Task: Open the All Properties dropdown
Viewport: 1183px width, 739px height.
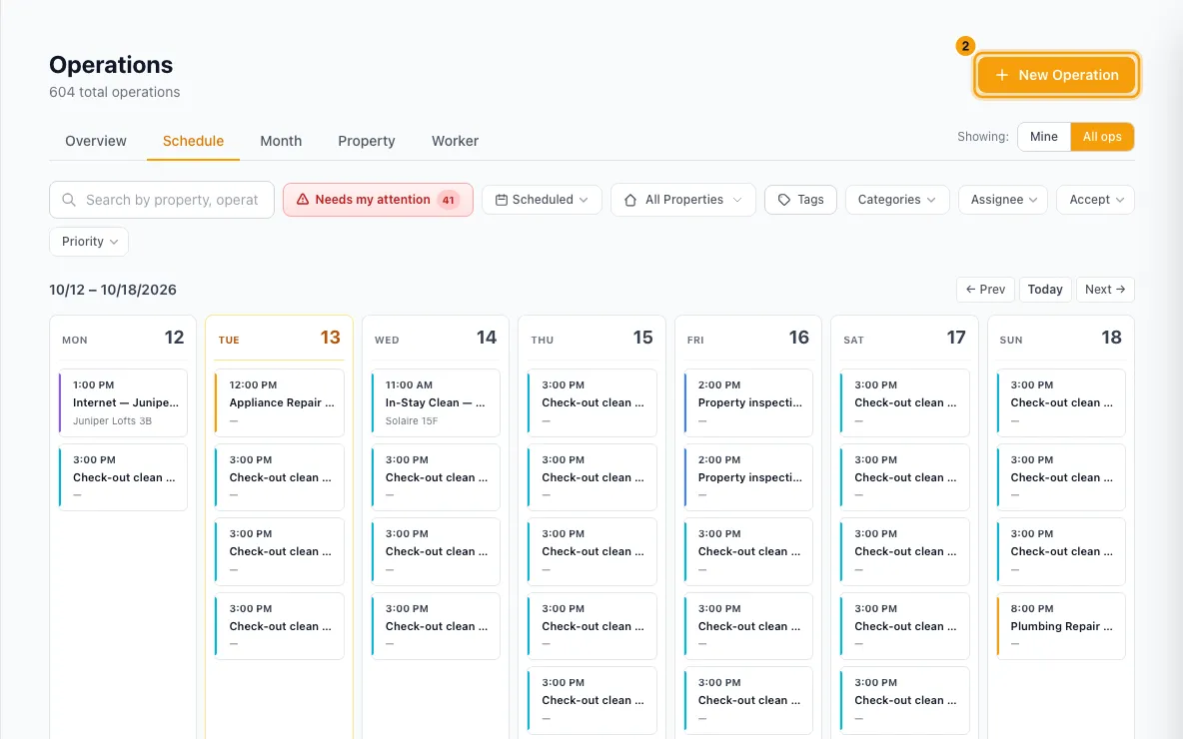Action: point(682,200)
